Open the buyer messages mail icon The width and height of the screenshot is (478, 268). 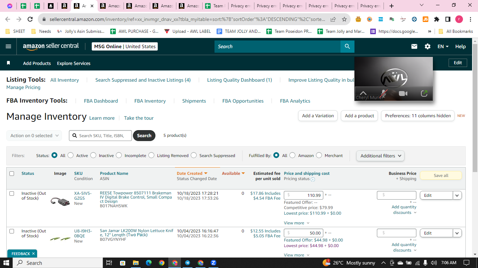coord(414,46)
